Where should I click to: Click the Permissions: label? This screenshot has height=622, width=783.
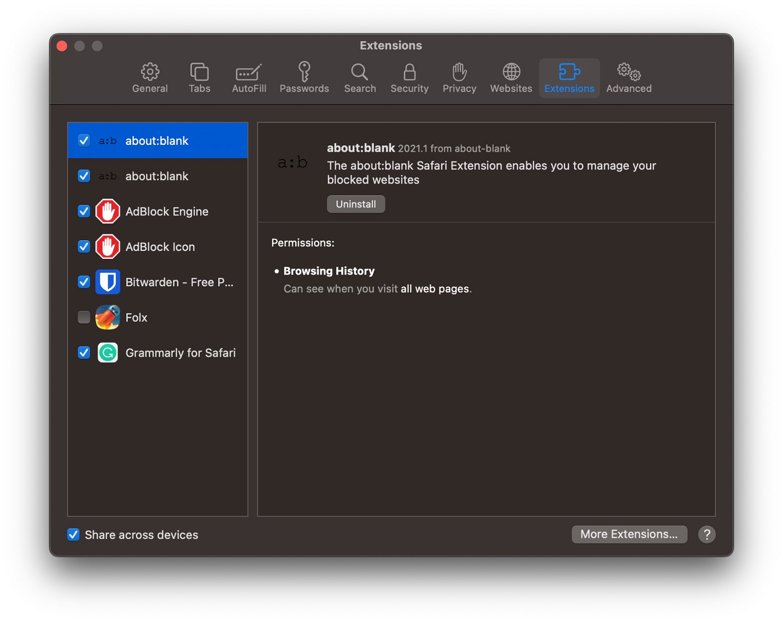[303, 243]
